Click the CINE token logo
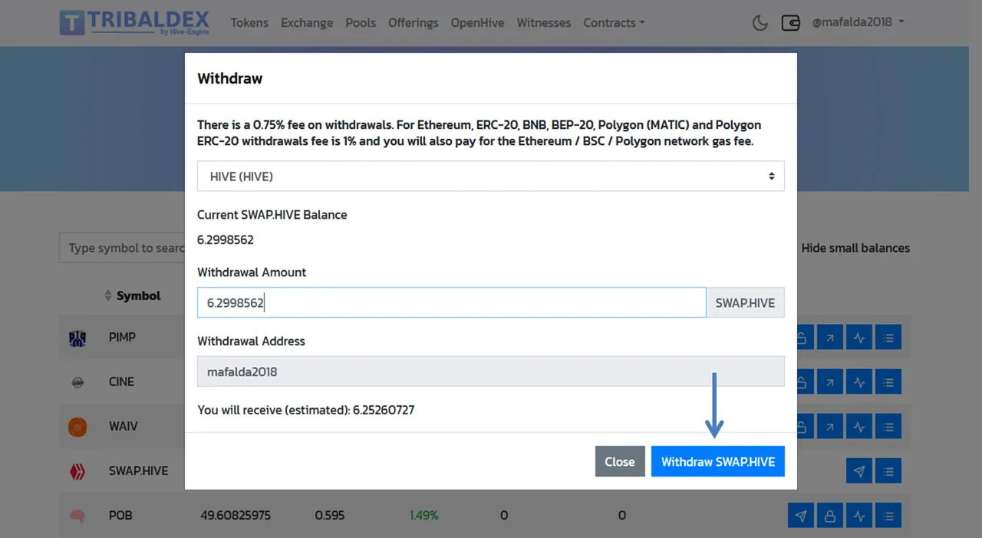 click(x=77, y=381)
